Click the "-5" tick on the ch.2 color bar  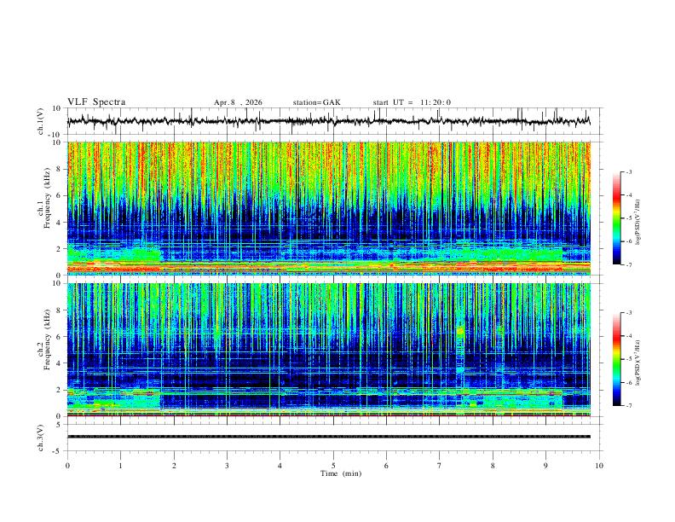click(629, 359)
